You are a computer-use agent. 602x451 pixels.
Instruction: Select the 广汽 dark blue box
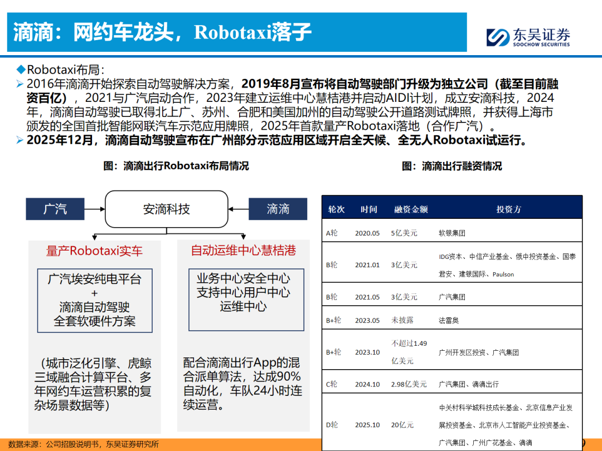[55, 209]
